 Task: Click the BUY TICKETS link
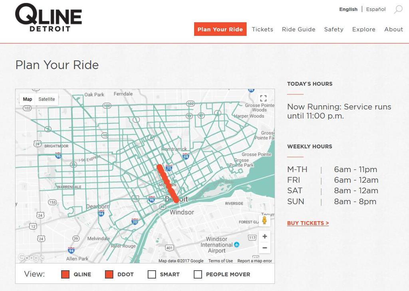308,223
